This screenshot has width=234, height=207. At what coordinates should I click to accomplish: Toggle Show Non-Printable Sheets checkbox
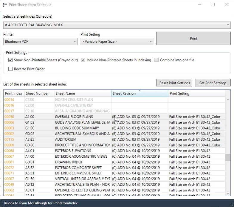click(10, 60)
